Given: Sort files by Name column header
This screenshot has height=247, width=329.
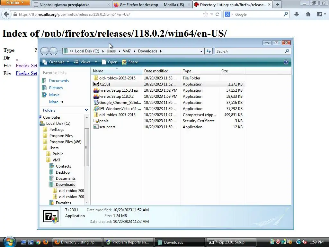Looking at the screenshot, I should point(116,71).
